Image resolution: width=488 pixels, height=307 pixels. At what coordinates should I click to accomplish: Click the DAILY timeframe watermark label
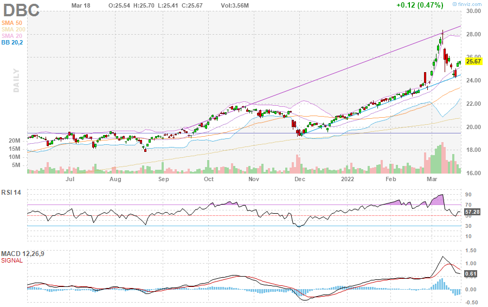click(16, 81)
